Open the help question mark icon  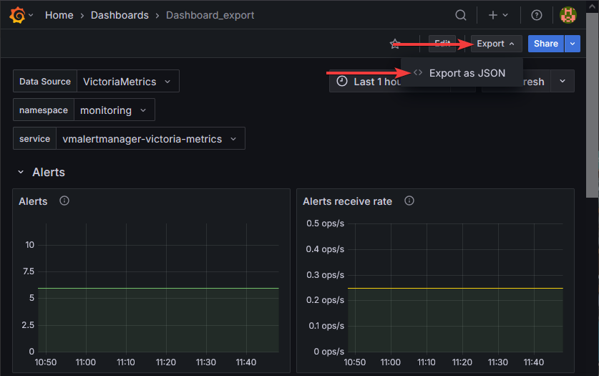(536, 15)
